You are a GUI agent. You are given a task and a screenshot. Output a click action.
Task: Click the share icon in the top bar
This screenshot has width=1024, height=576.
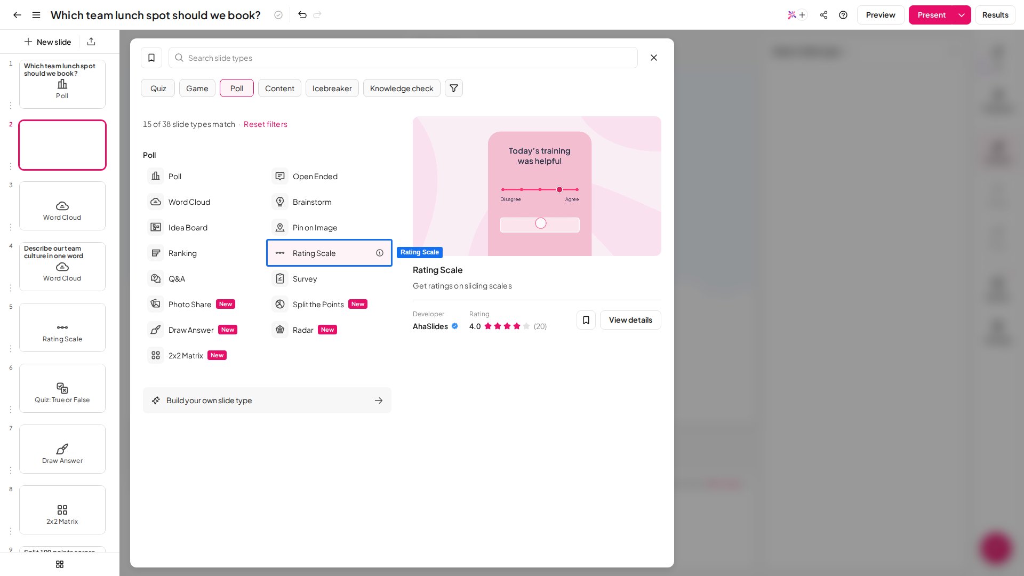(x=824, y=15)
